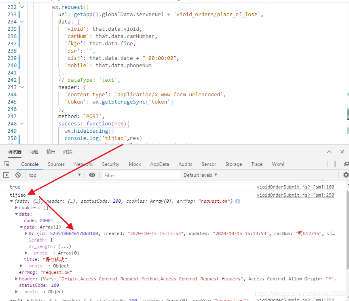Image resolution: width=349 pixels, height=301 pixels.
Task: Toggle live expression eye icon
Action: click(92, 175)
